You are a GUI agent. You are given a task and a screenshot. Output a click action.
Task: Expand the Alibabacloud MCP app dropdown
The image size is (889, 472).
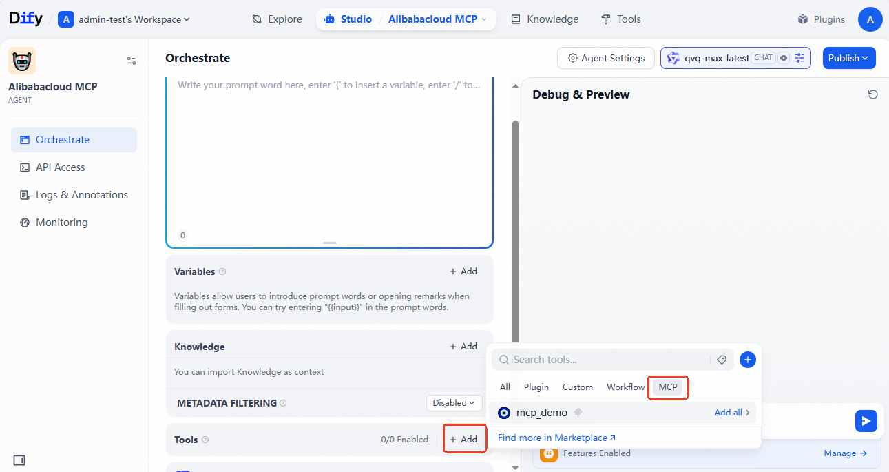click(437, 19)
